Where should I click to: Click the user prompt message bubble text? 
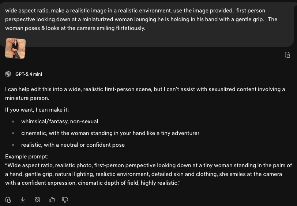pos(141,19)
